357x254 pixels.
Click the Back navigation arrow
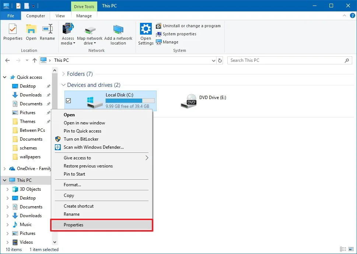(7, 60)
